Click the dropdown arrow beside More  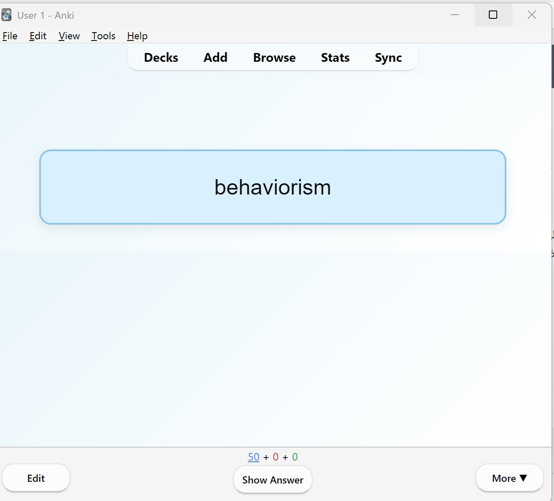(523, 478)
